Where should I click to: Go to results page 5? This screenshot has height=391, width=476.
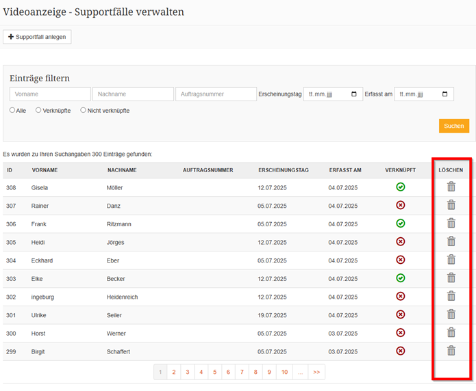pos(214,372)
